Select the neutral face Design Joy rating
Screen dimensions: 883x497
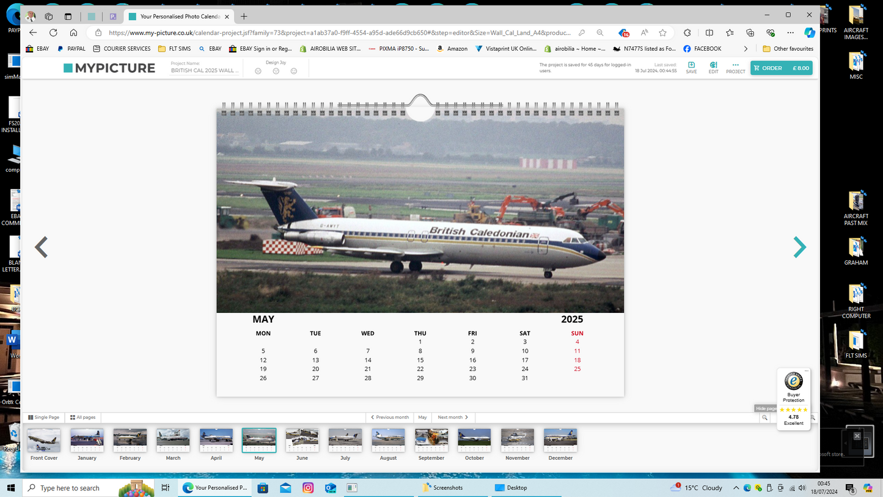276,72
